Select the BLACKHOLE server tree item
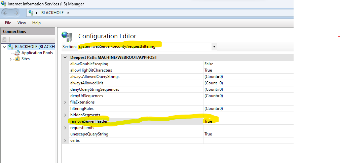The width and height of the screenshot is (340, 163). tap(35, 47)
